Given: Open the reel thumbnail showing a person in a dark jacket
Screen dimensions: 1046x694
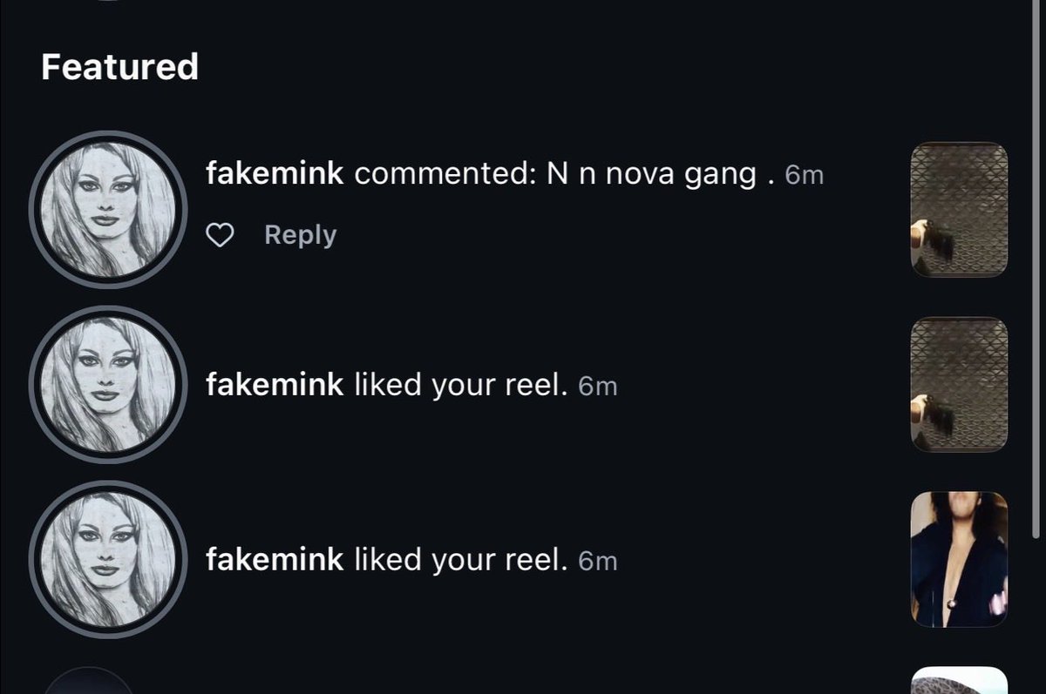Looking at the screenshot, I should pyautogui.click(x=959, y=560).
